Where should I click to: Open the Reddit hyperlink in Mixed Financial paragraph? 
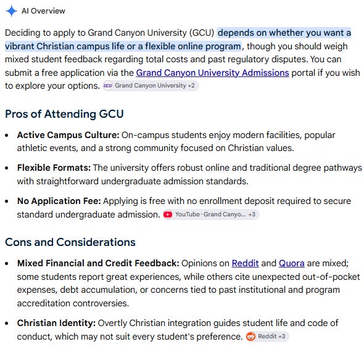pyautogui.click(x=245, y=263)
